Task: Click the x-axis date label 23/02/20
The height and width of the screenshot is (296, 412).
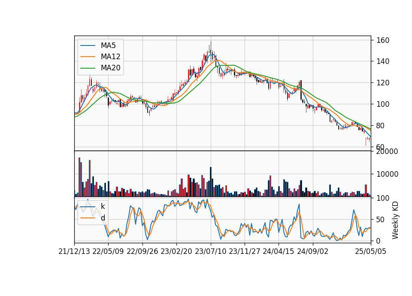Action: point(176,251)
